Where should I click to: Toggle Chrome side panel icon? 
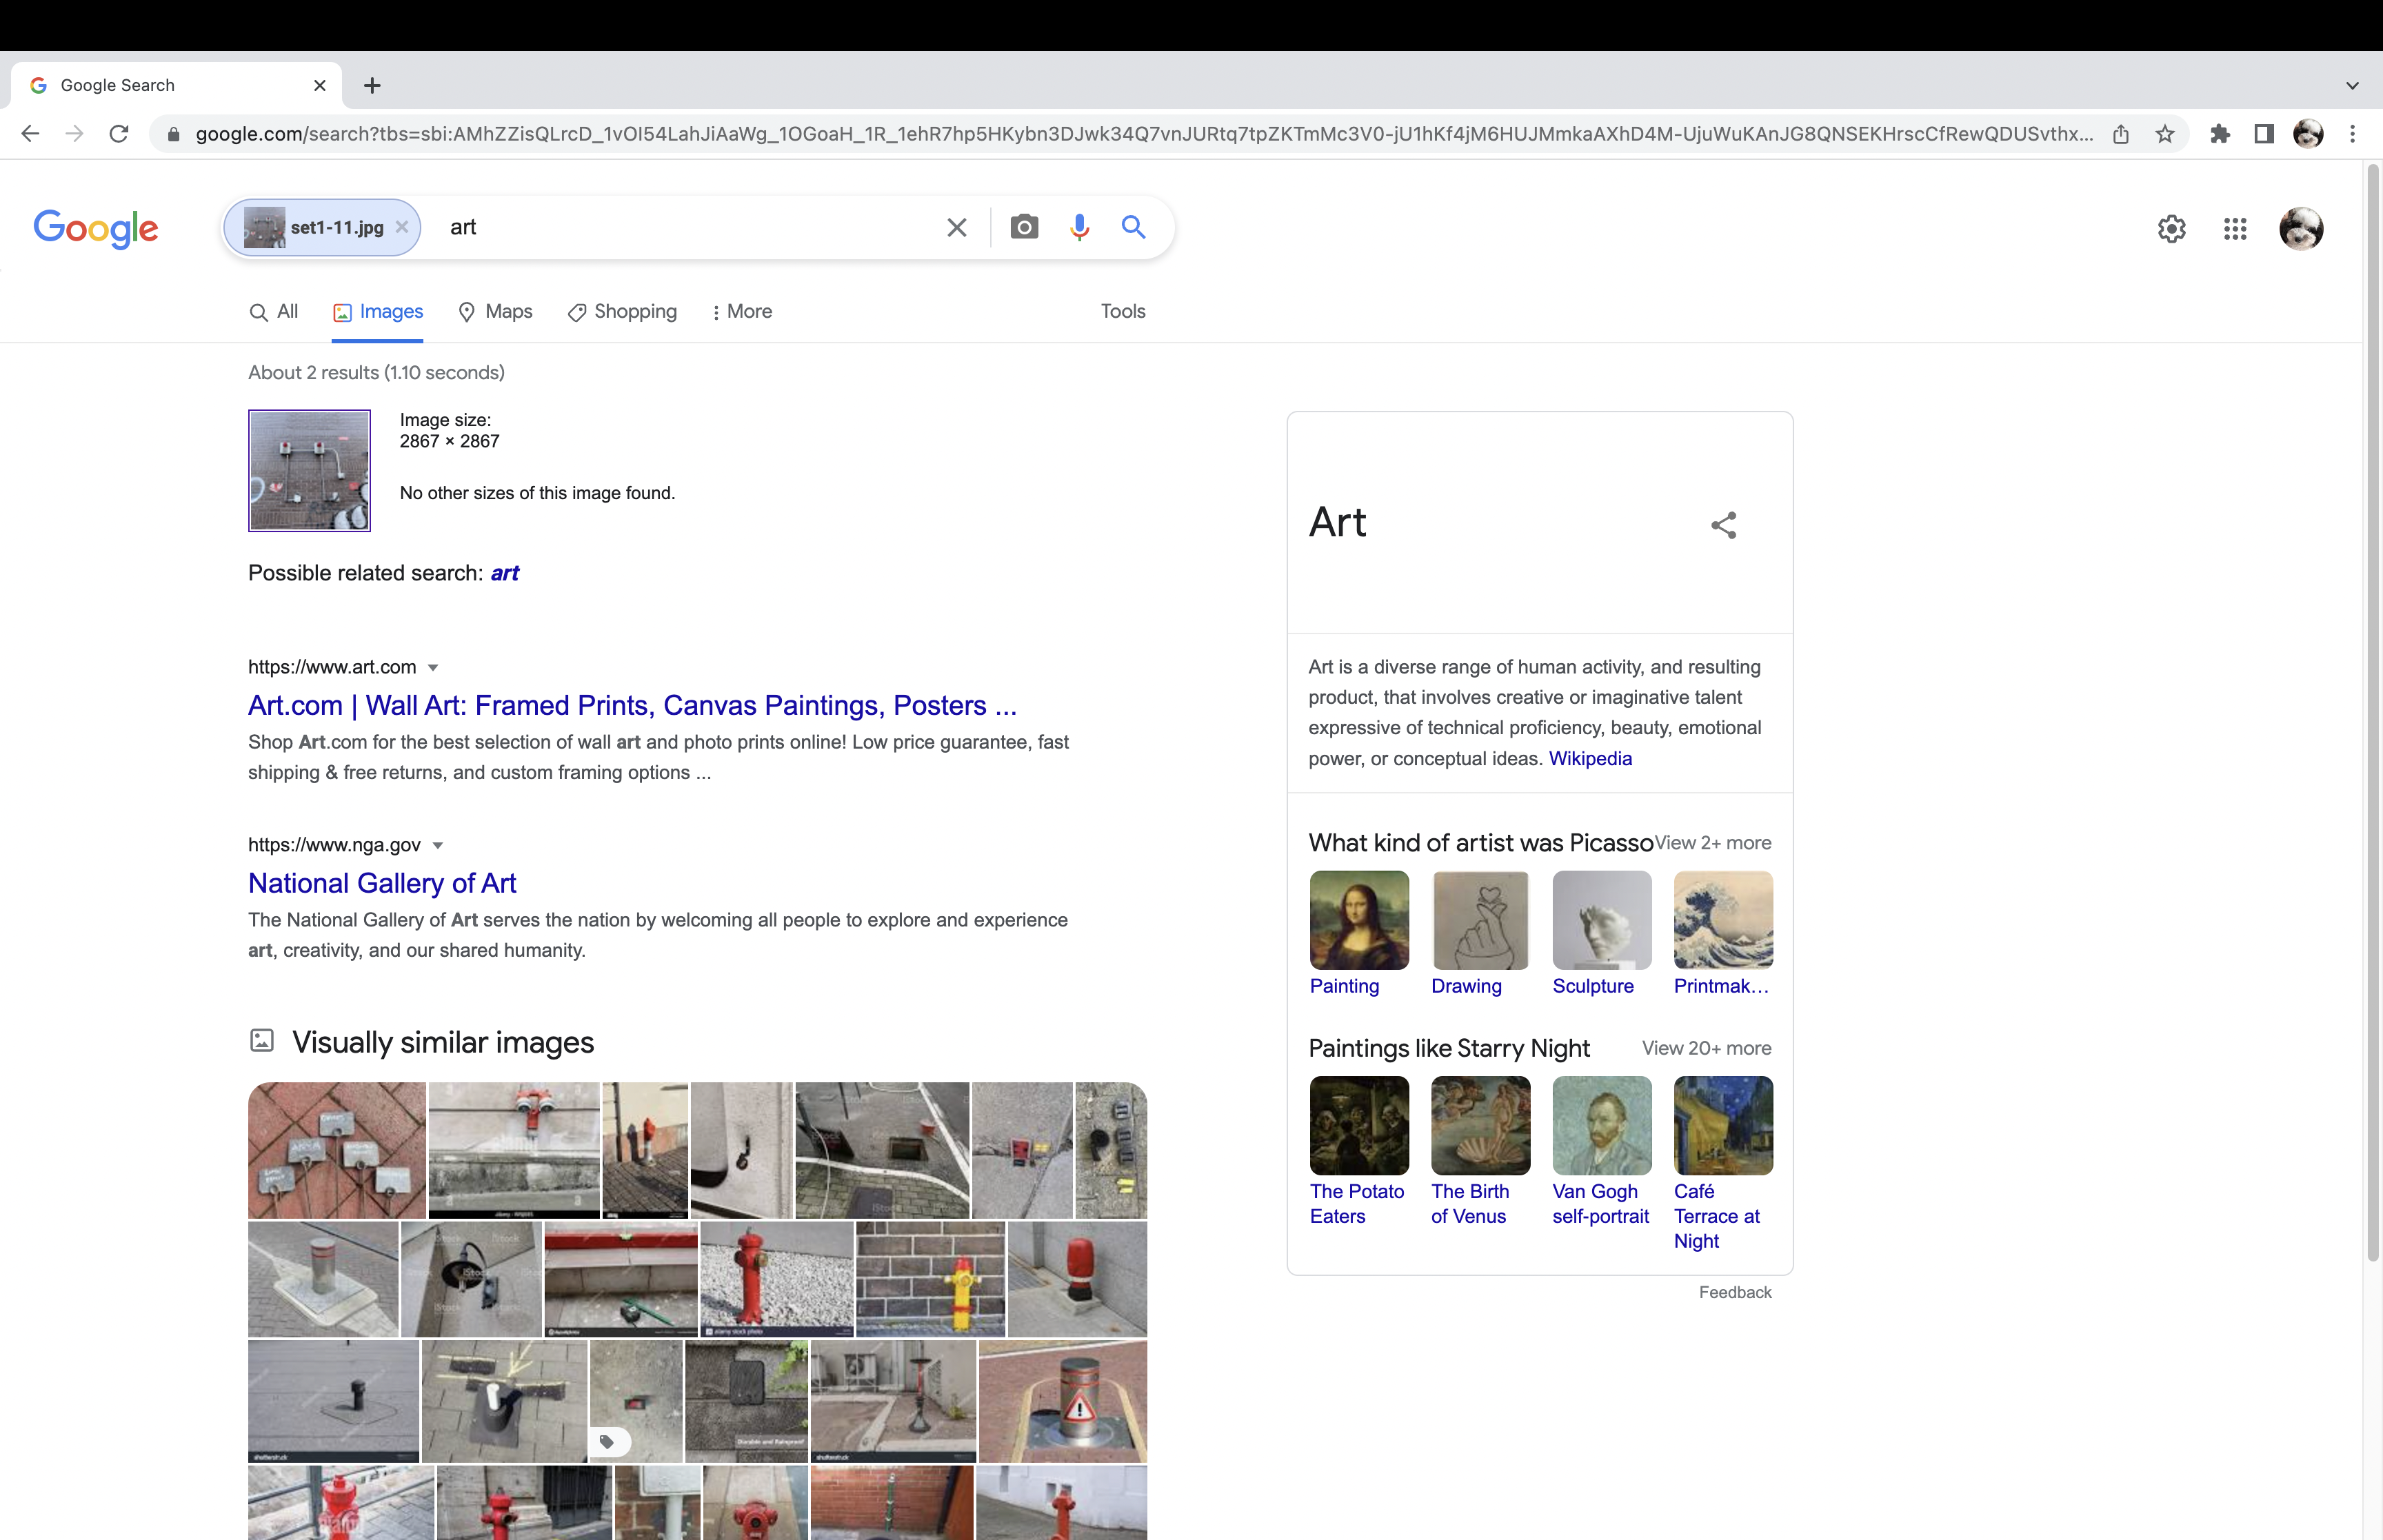click(x=2263, y=134)
